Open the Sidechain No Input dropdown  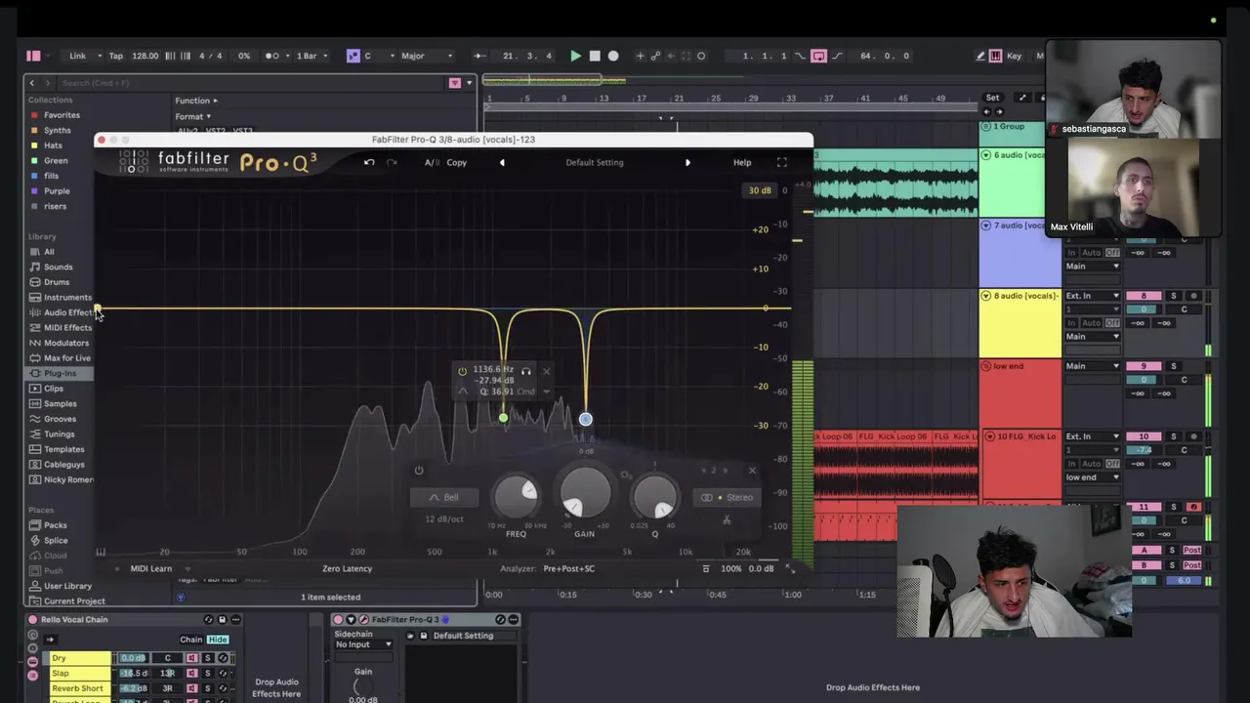tap(363, 644)
